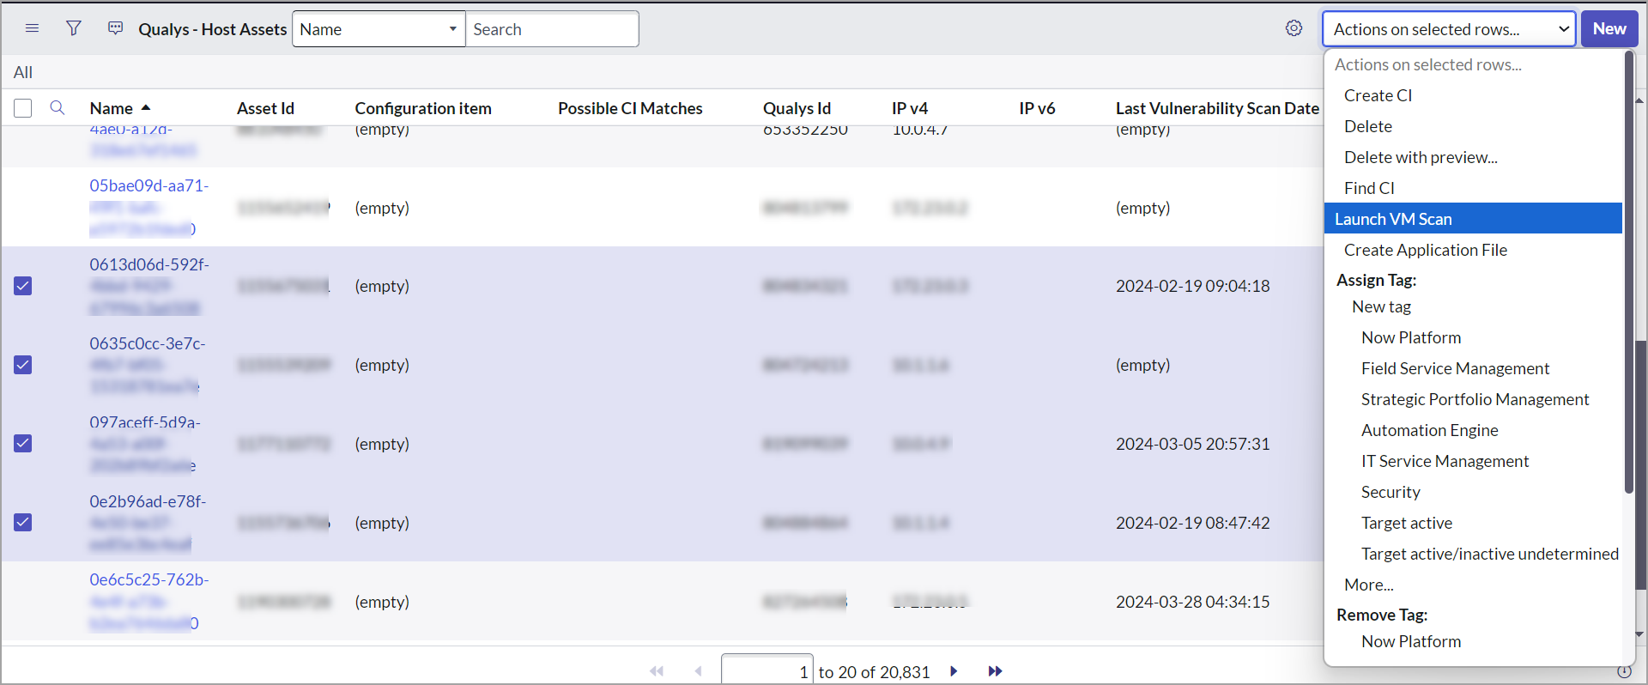The width and height of the screenshot is (1648, 685).
Task: Choose Delete with preview option
Action: click(1421, 157)
